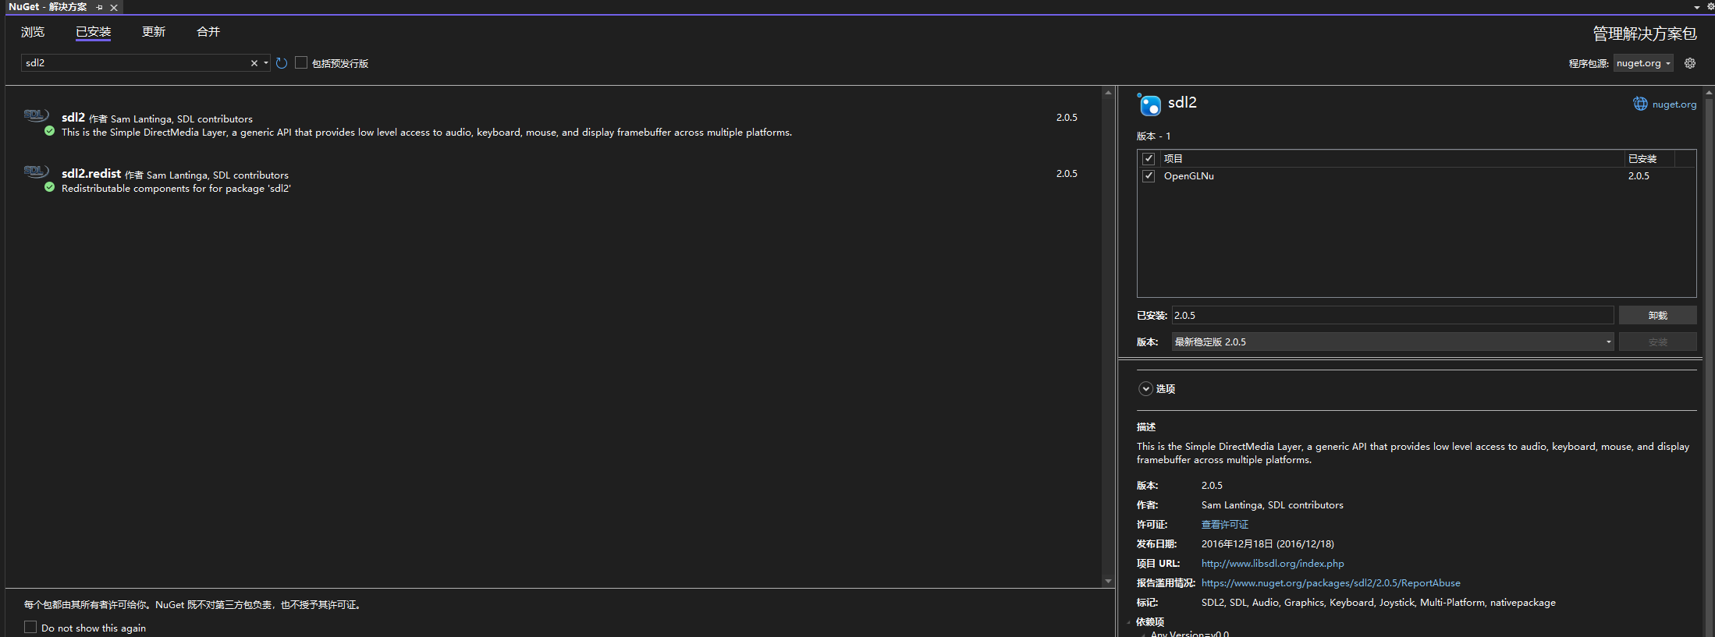Click the refresh icon next to search box

[282, 63]
